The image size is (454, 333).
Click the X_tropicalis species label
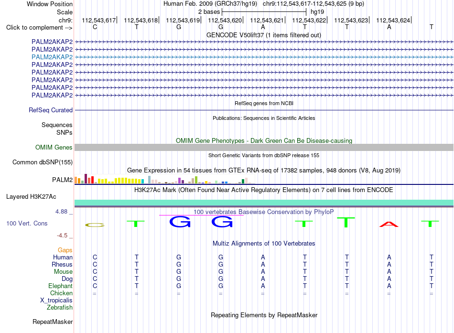56,301
